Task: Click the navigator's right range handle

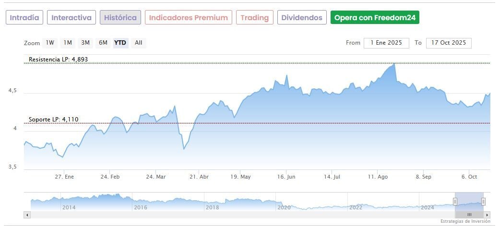Action: coord(483,202)
